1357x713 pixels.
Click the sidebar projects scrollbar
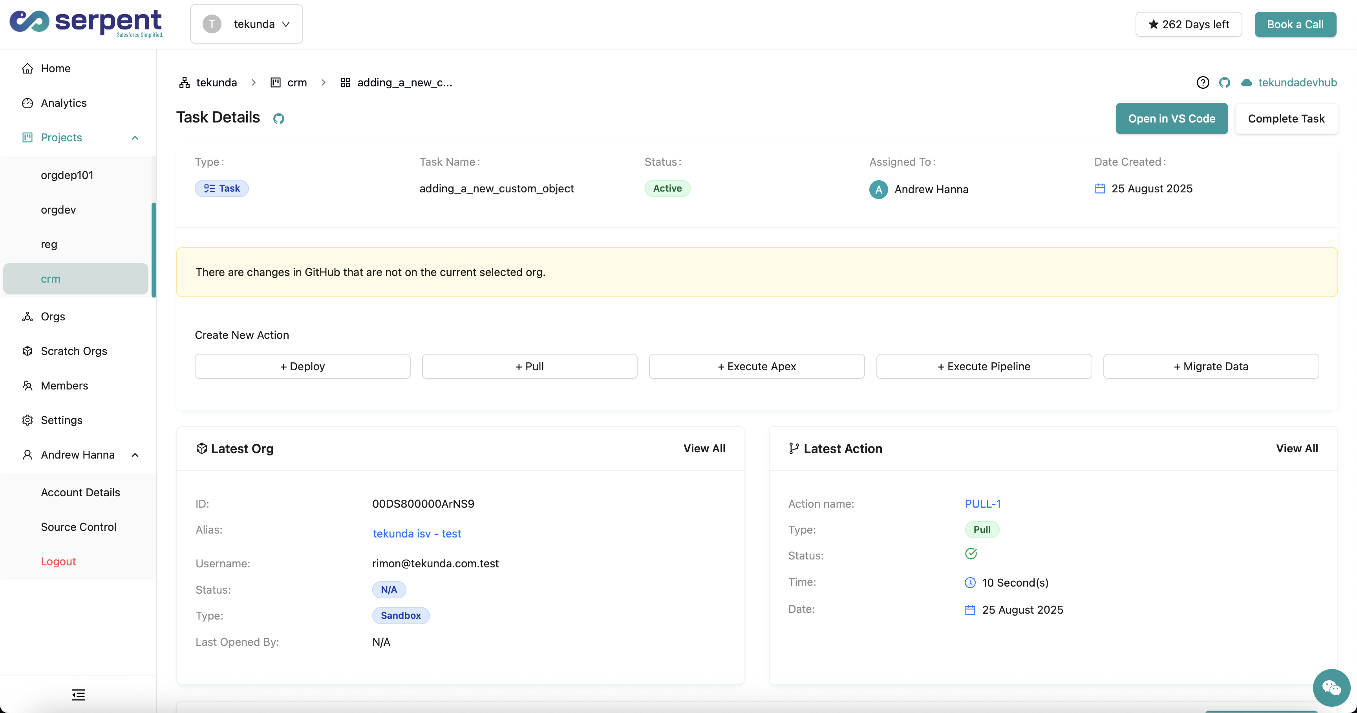(x=154, y=250)
